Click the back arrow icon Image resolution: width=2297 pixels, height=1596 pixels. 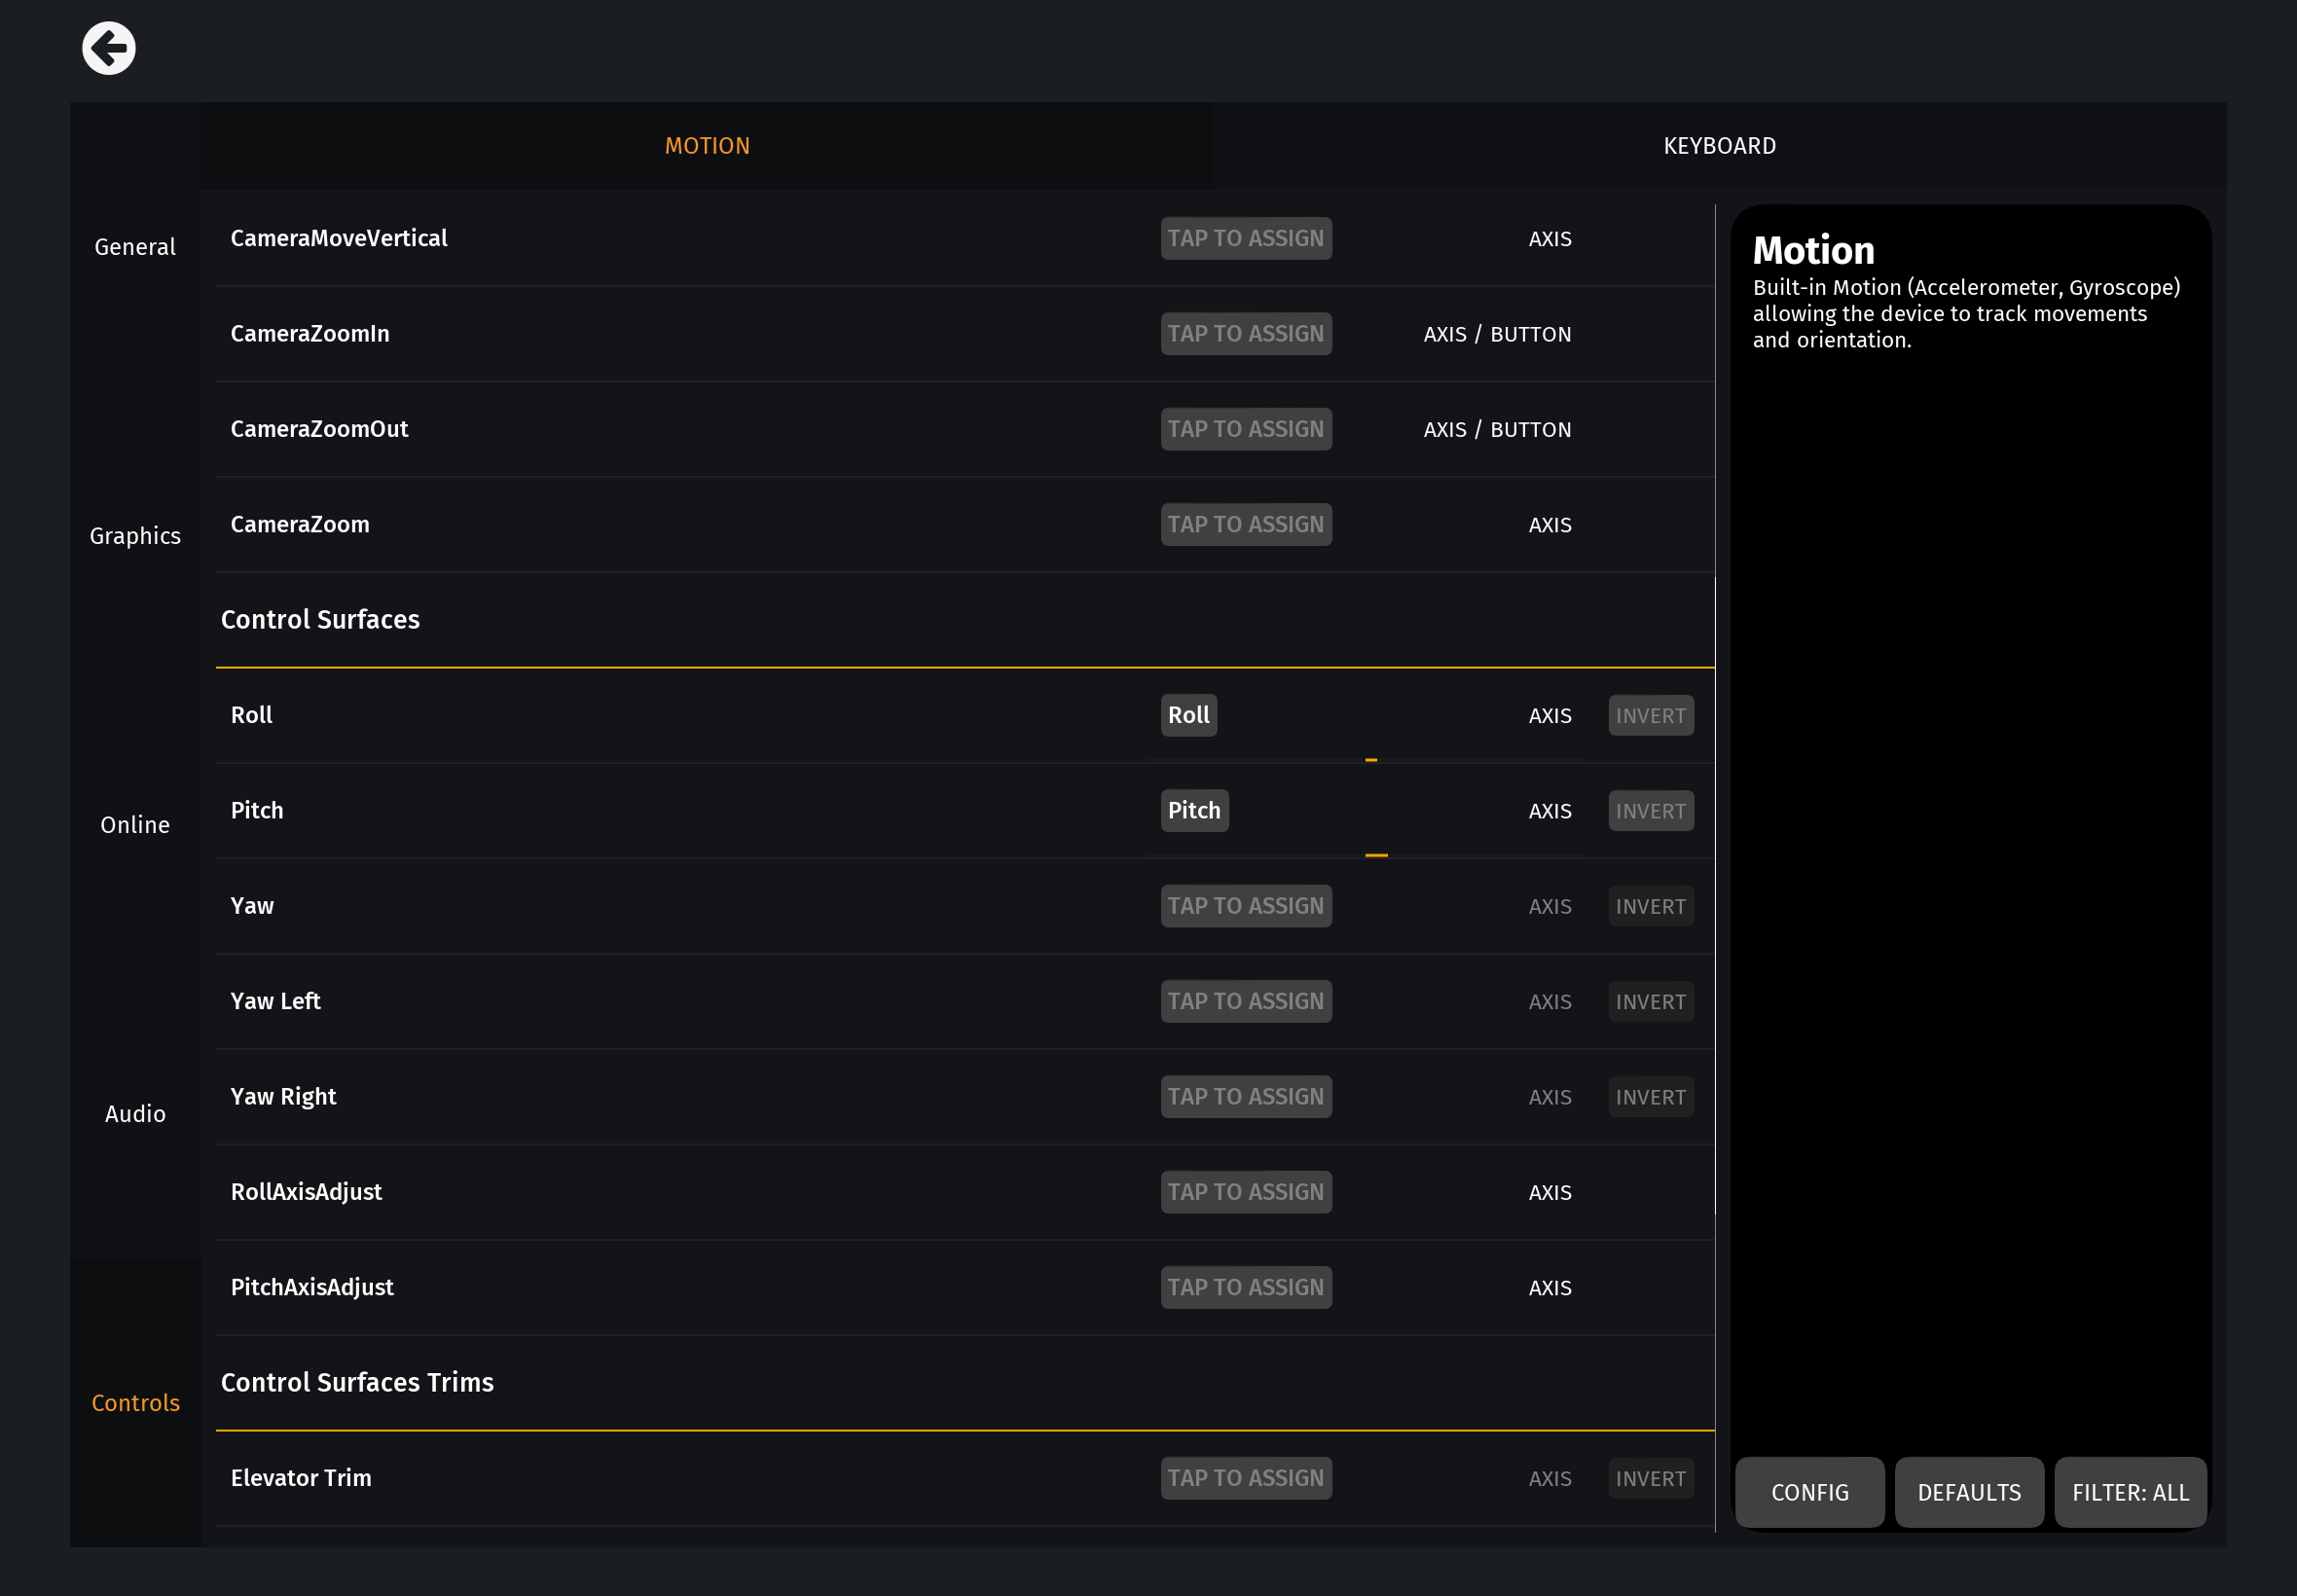pyautogui.click(x=109, y=48)
